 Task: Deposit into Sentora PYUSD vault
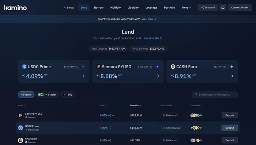click(230, 115)
